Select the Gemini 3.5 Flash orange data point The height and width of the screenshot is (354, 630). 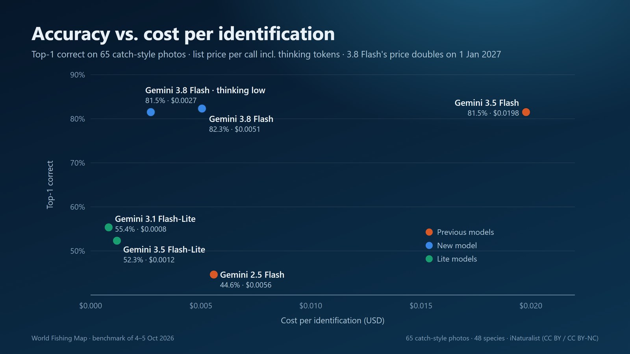click(526, 112)
